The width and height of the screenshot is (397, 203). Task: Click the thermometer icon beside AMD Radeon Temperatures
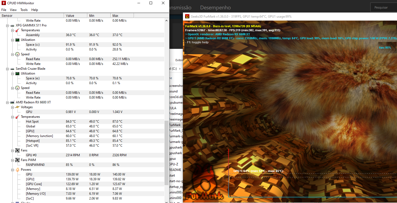coord(17,117)
